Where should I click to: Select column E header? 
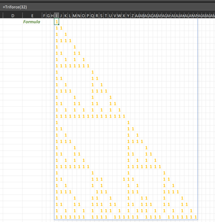click(x=32, y=16)
